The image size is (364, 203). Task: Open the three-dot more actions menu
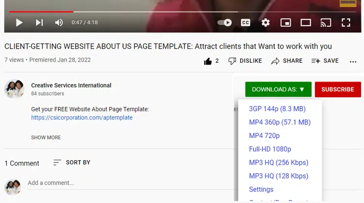[353, 62]
